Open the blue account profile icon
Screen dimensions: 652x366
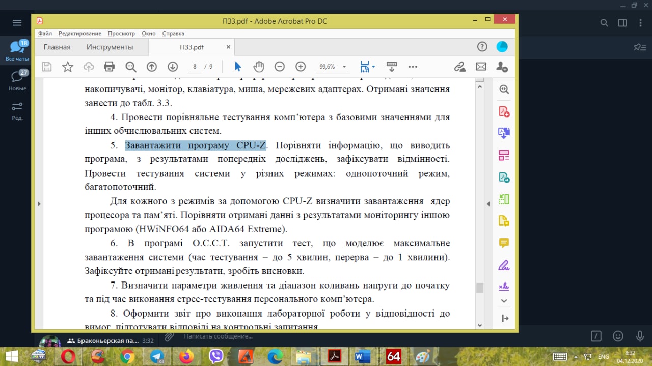coord(502,47)
